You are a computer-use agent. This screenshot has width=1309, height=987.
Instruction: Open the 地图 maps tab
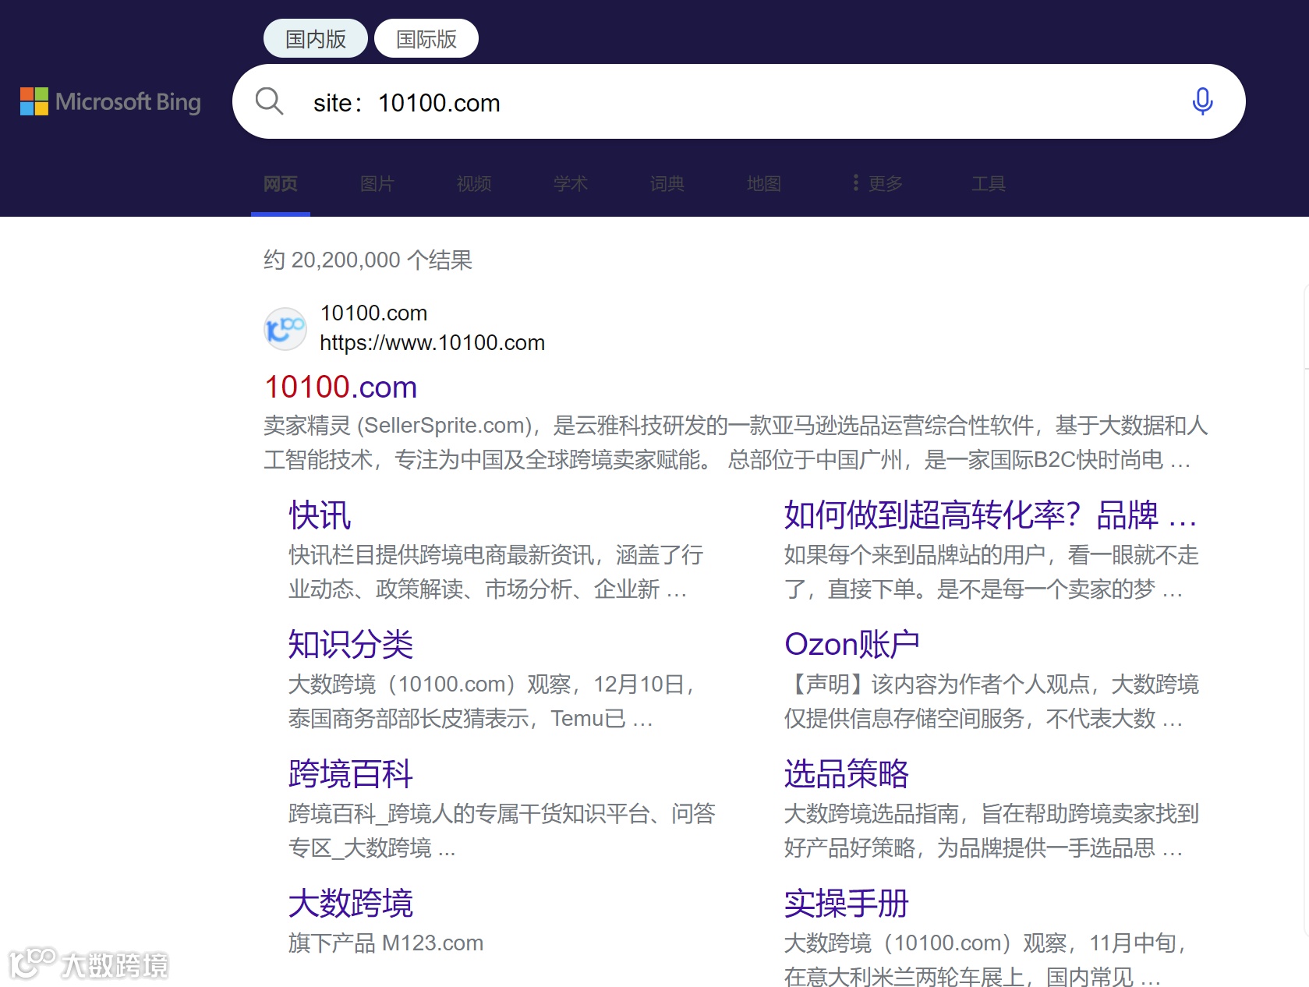tap(764, 184)
